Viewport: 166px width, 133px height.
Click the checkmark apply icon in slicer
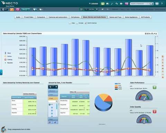(55, 122)
